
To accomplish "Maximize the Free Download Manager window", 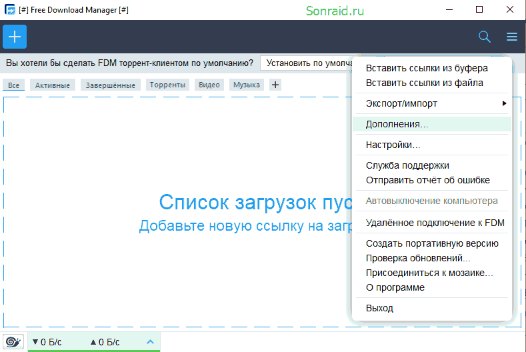I will click(x=479, y=10).
